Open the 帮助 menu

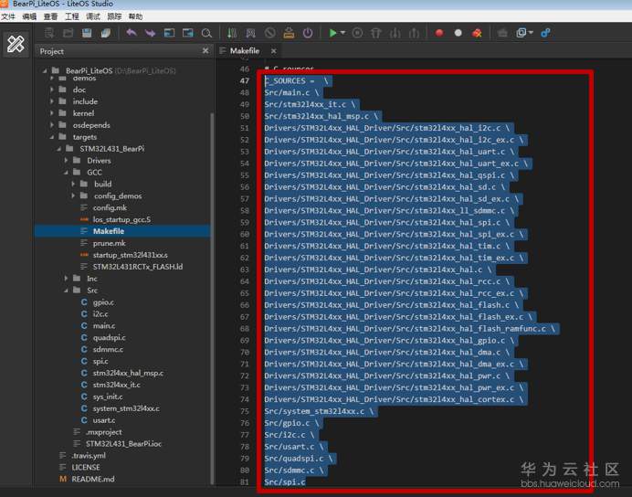coord(136,16)
